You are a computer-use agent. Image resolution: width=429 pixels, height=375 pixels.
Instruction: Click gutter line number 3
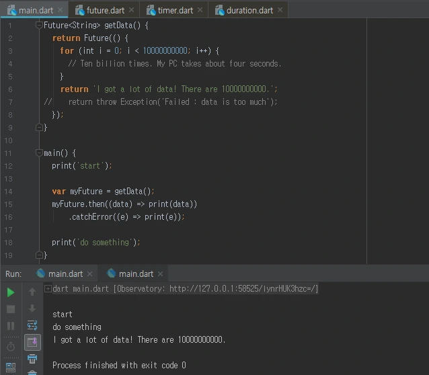click(10, 51)
